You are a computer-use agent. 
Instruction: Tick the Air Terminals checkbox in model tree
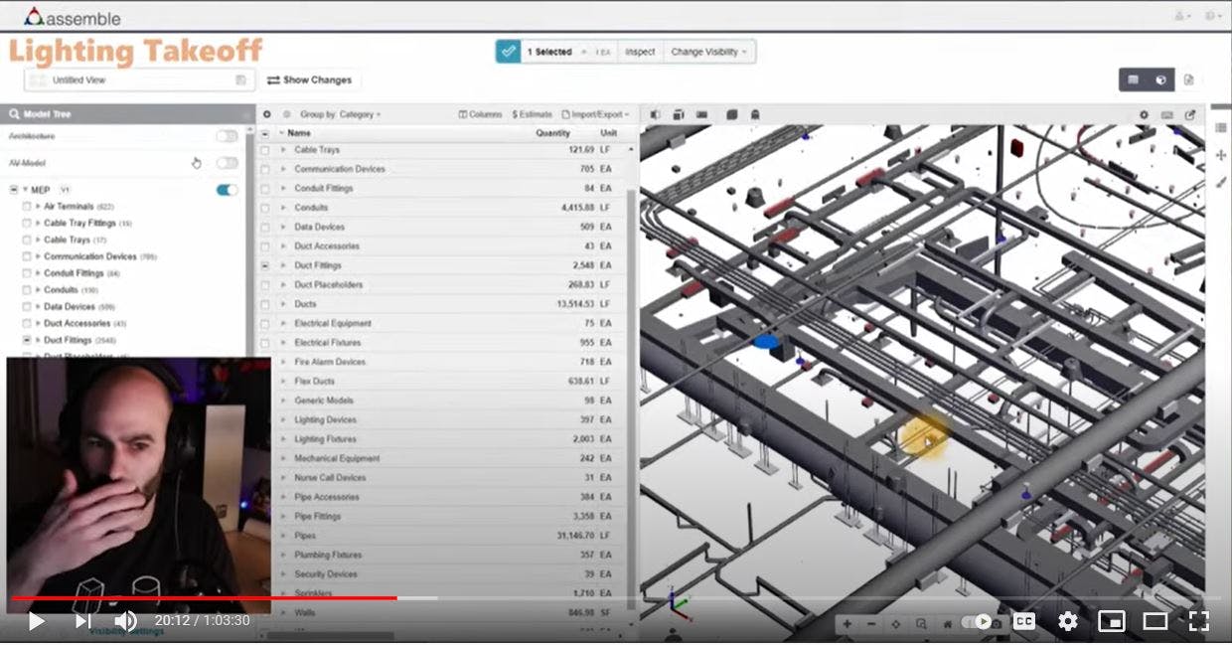pyautogui.click(x=27, y=207)
